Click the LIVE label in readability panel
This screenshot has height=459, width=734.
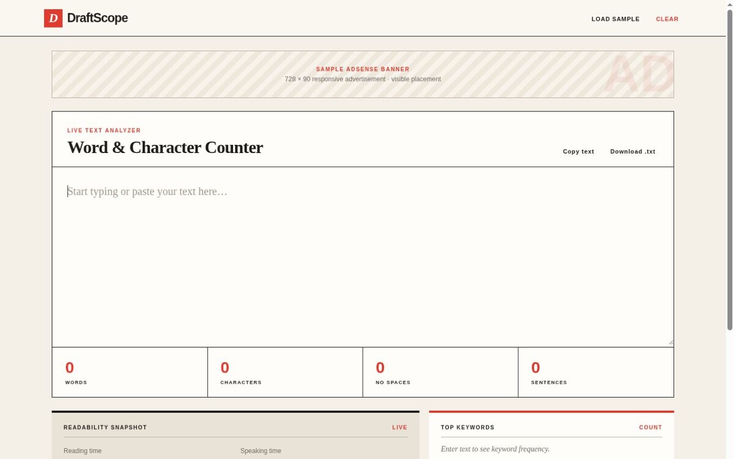pos(400,428)
